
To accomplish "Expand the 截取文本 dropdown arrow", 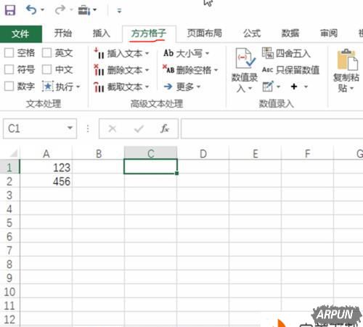I will pos(147,86).
